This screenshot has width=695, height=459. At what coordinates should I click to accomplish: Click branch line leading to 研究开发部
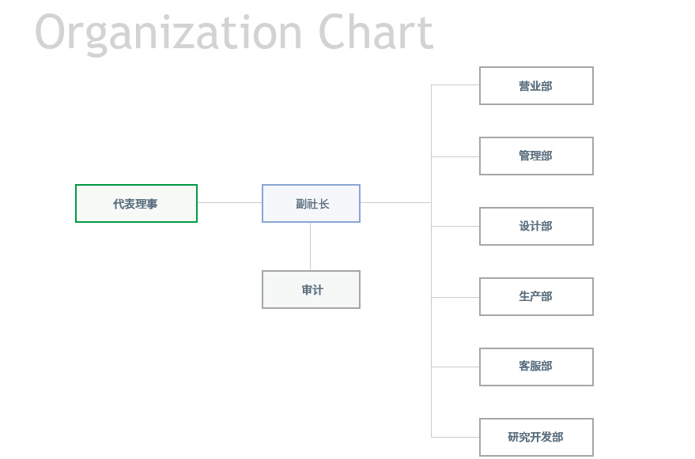pos(455,437)
